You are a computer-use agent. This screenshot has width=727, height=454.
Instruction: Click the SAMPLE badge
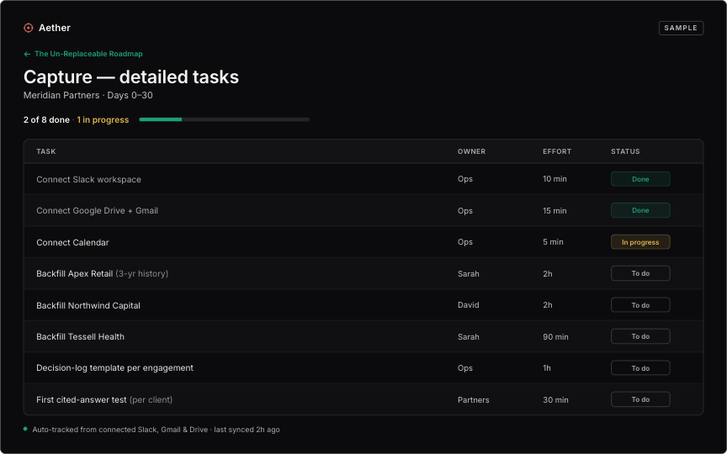click(x=681, y=28)
